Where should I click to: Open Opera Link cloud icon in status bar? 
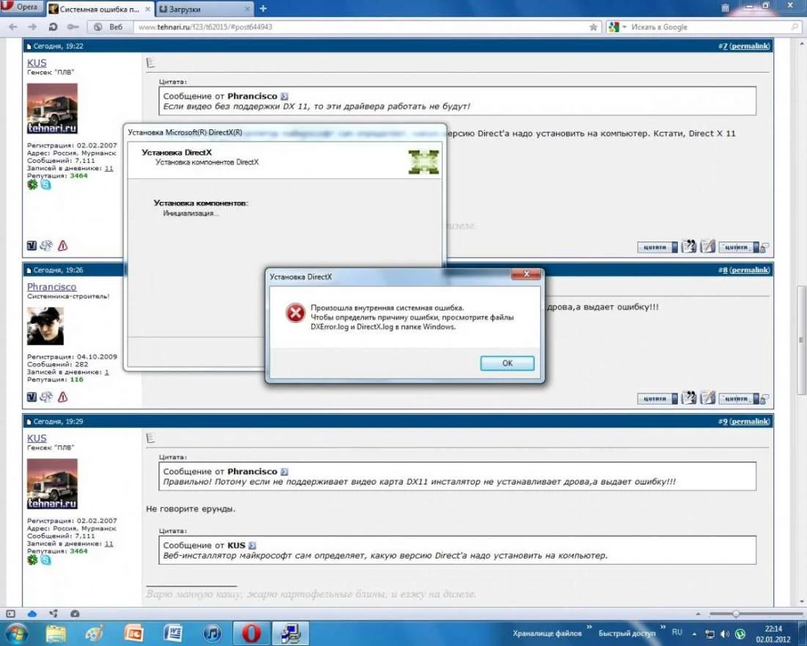coord(32,614)
